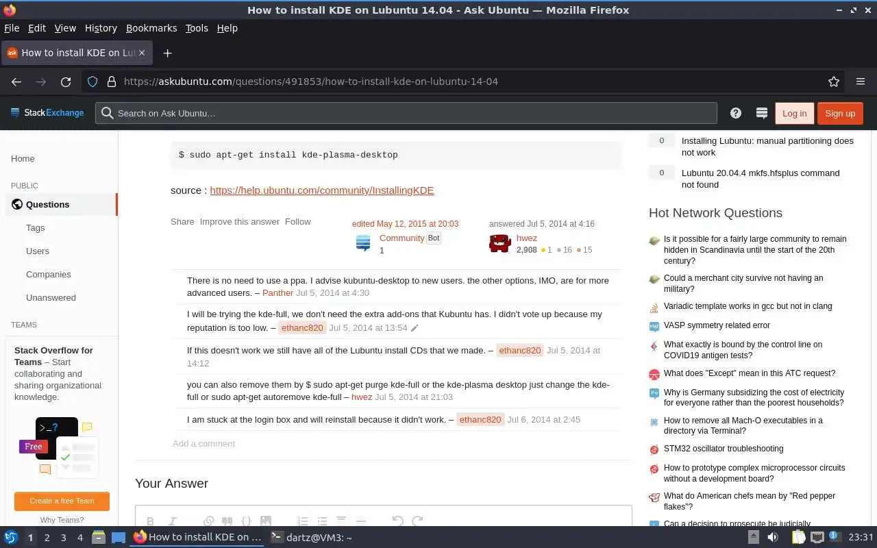
Task: Click hwez's red avatar image
Action: point(500,243)
